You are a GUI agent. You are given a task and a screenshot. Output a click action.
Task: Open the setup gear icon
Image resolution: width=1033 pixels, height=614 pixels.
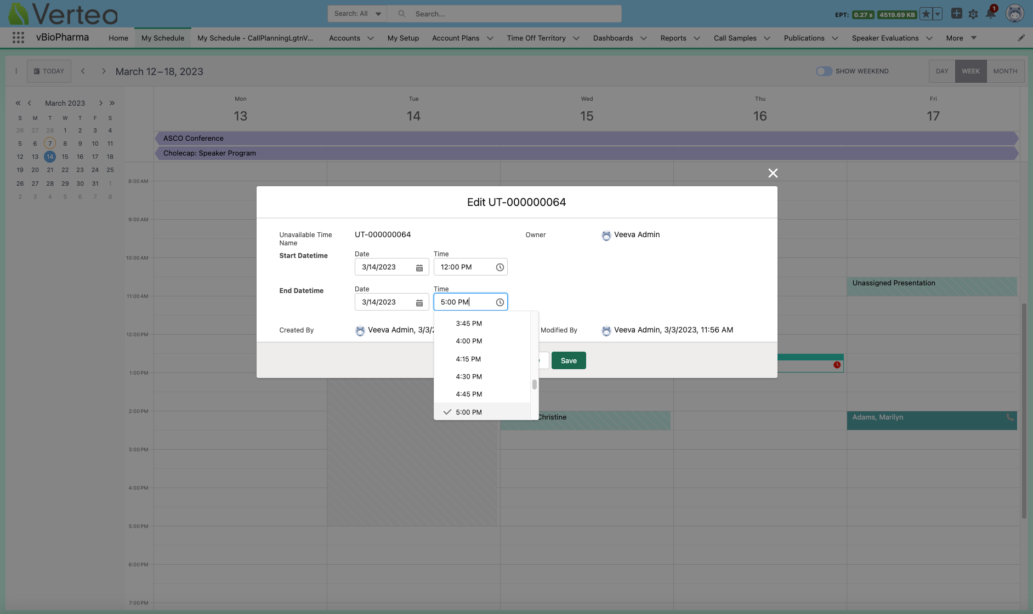pos(973,14)
